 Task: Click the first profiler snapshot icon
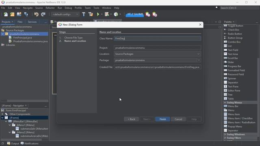point(147,15)
